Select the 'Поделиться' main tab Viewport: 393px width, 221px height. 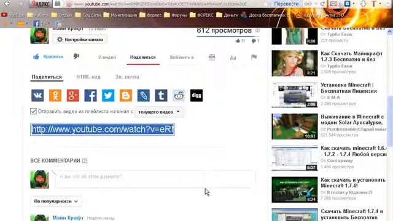143,57
